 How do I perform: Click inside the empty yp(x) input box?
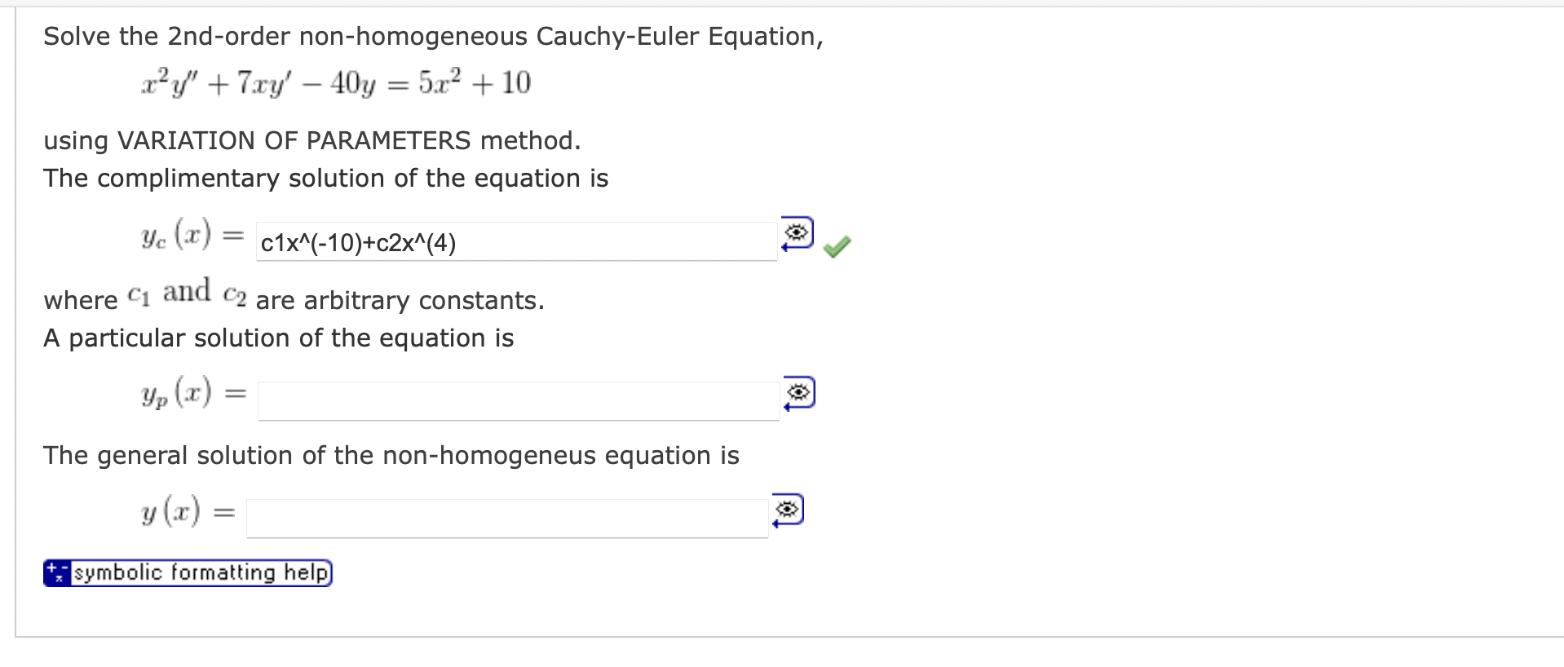pos(514,400)
